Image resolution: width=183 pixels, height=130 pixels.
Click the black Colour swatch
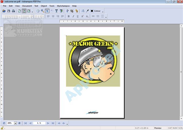92,11
